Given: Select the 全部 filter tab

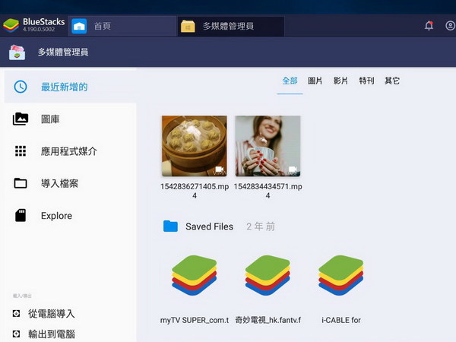Looking at the screenshot, I should click(290, 81).
